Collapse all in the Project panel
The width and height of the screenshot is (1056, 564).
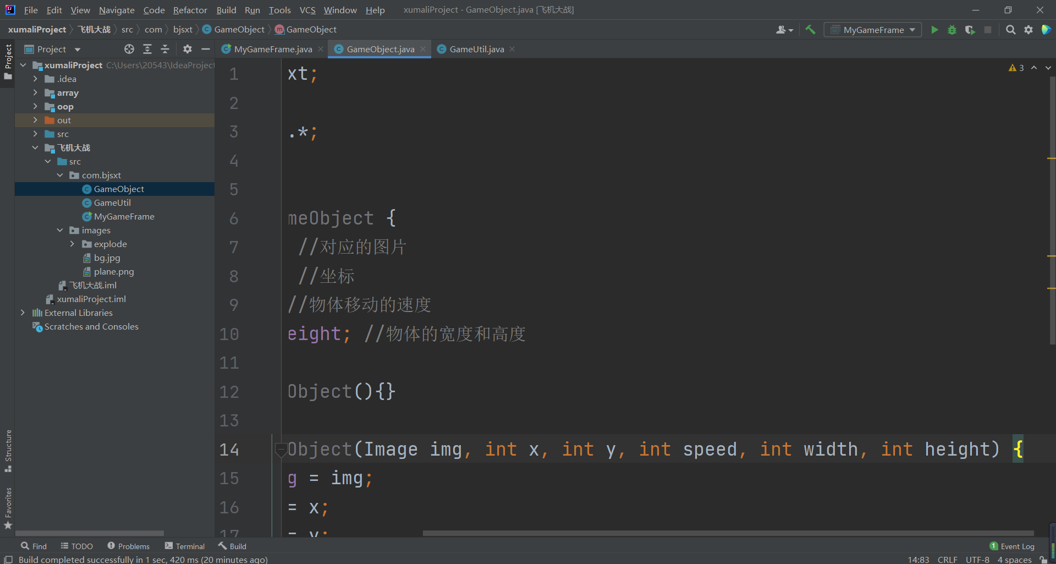165,49
